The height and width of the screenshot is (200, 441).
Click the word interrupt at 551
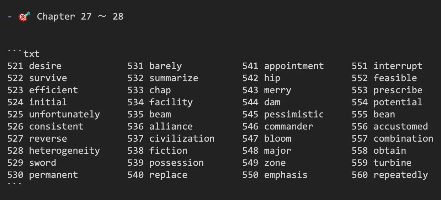pos(398,66)
